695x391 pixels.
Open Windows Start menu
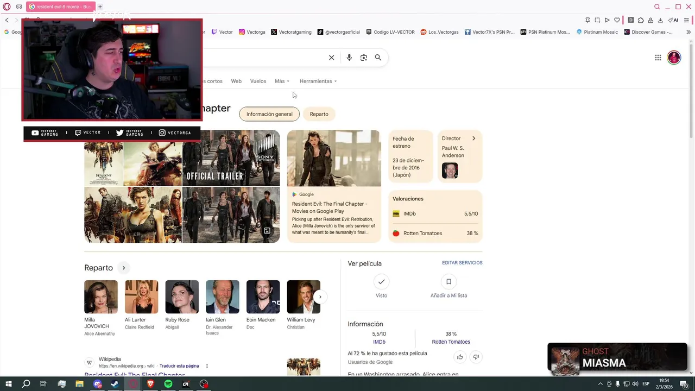click(8, 384)
